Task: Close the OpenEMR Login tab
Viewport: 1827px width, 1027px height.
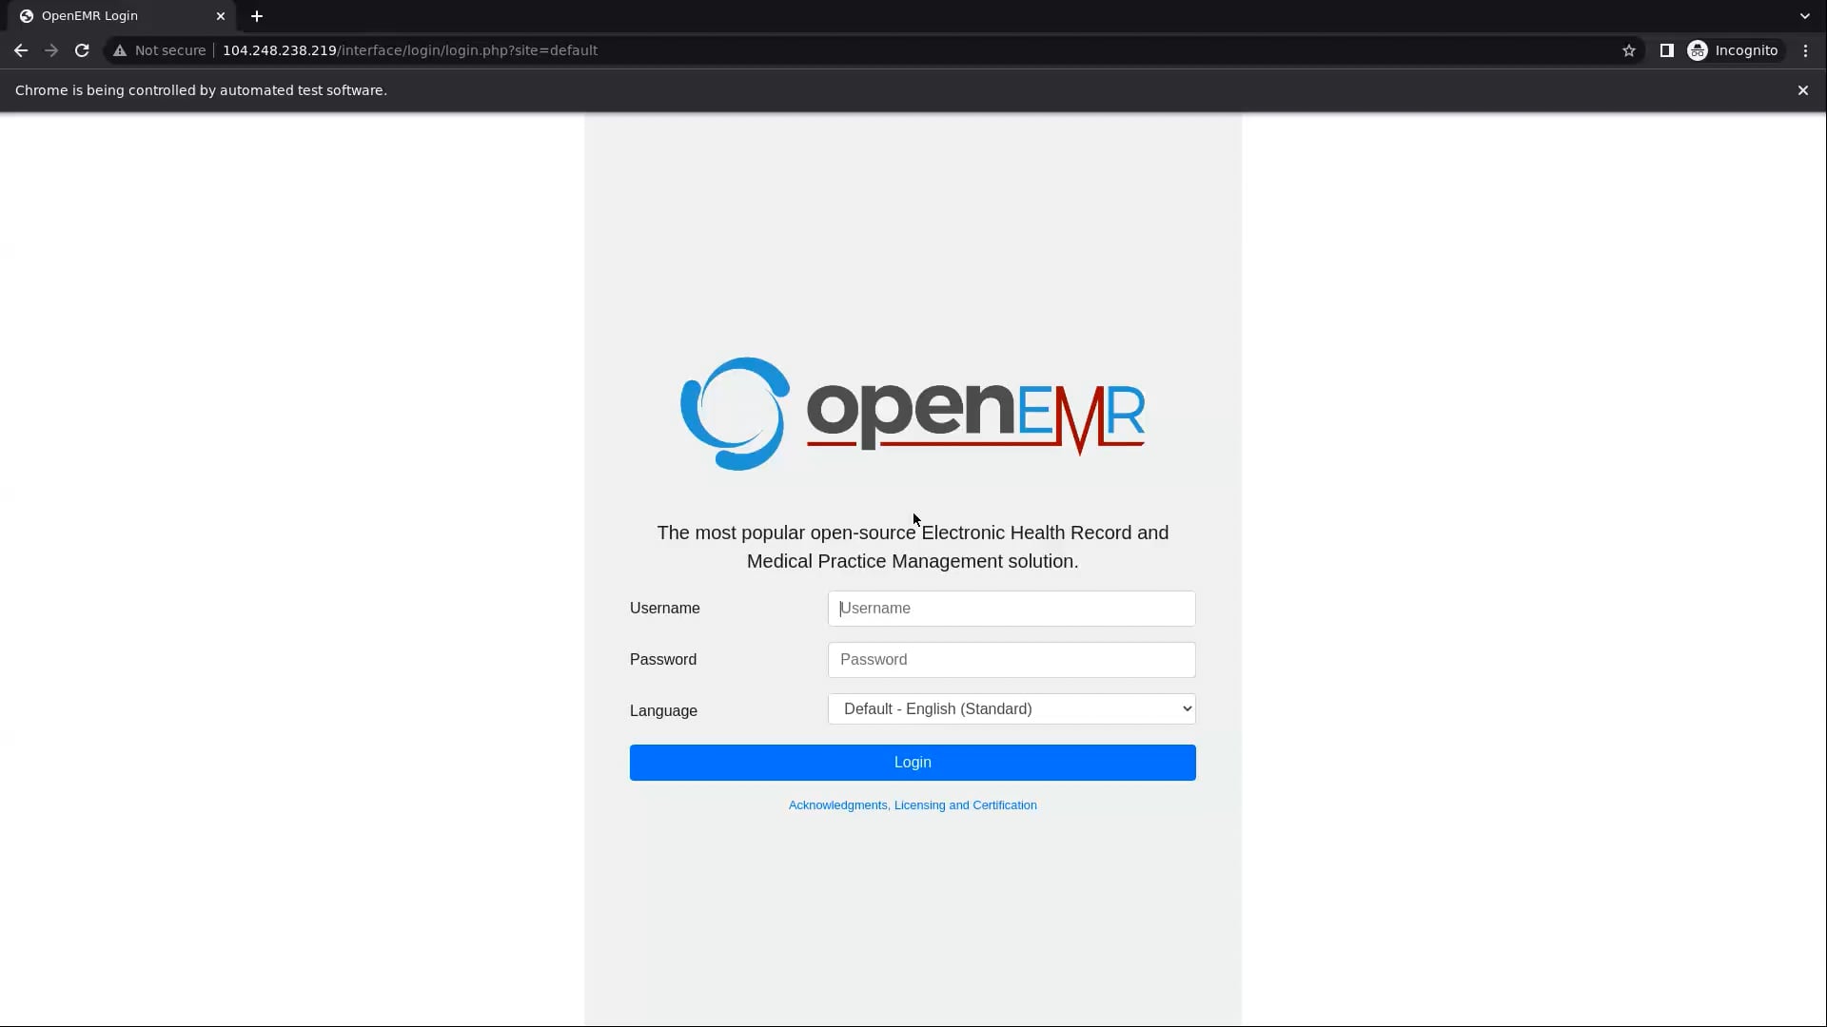Action: 221,16
